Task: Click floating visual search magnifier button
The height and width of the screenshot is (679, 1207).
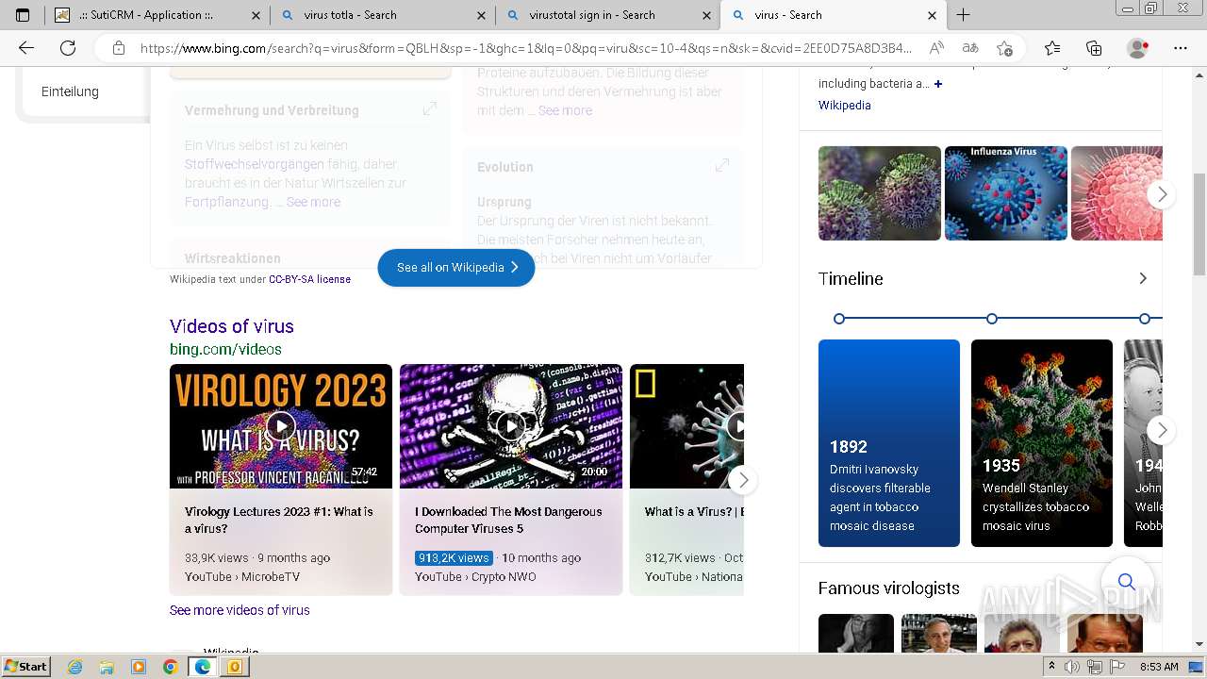Action: [1126, 581]
